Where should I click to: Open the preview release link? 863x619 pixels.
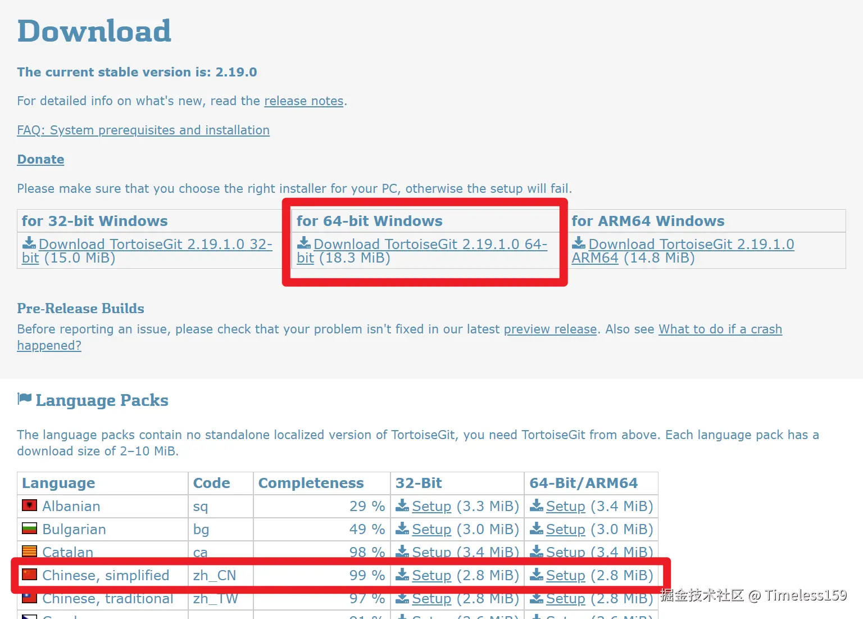tap(550, 329)
